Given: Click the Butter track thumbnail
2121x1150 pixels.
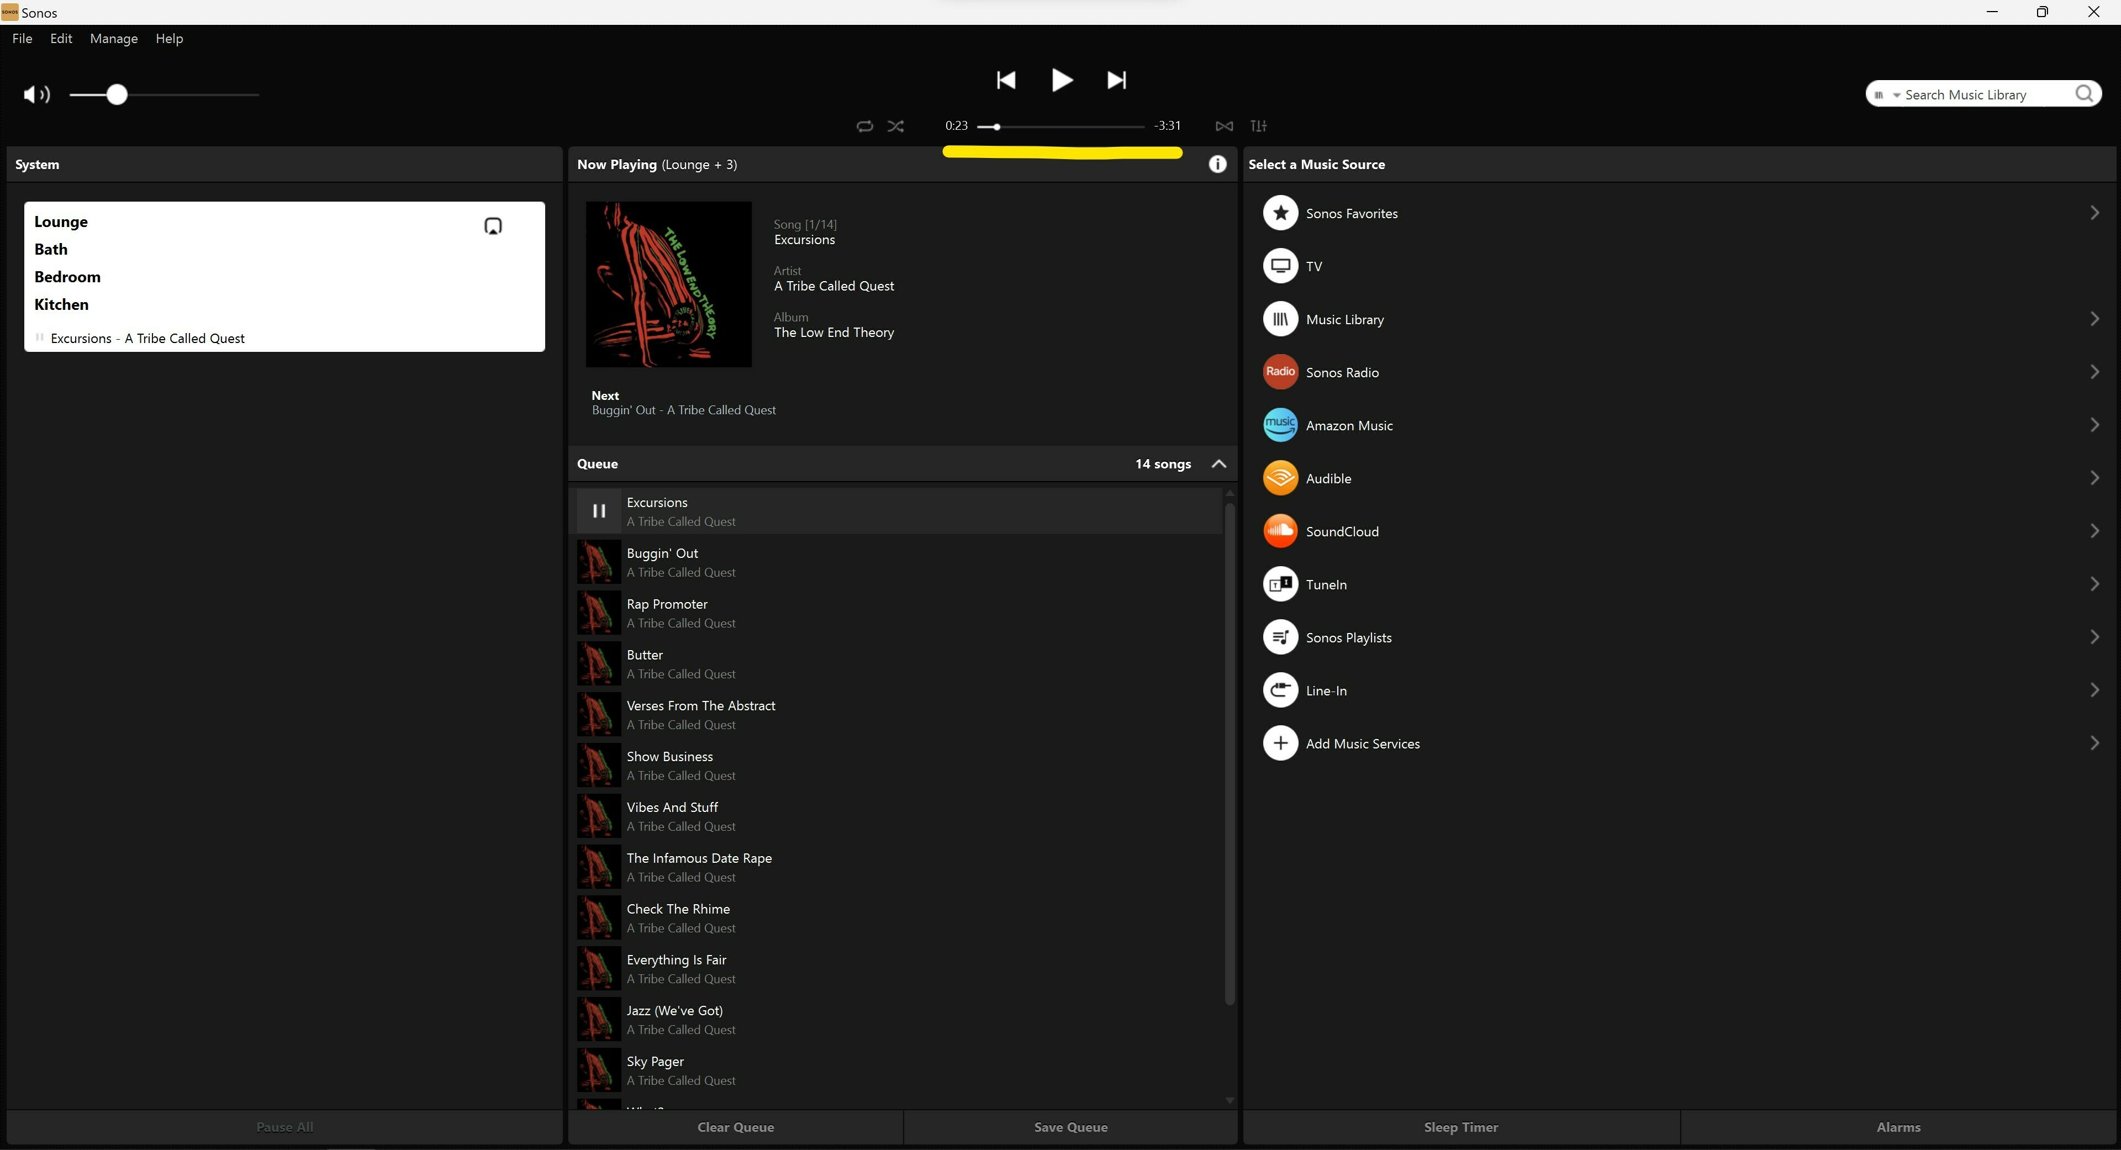Looking at the screenshot, I should pyautogui.click(x=599, y=663).
